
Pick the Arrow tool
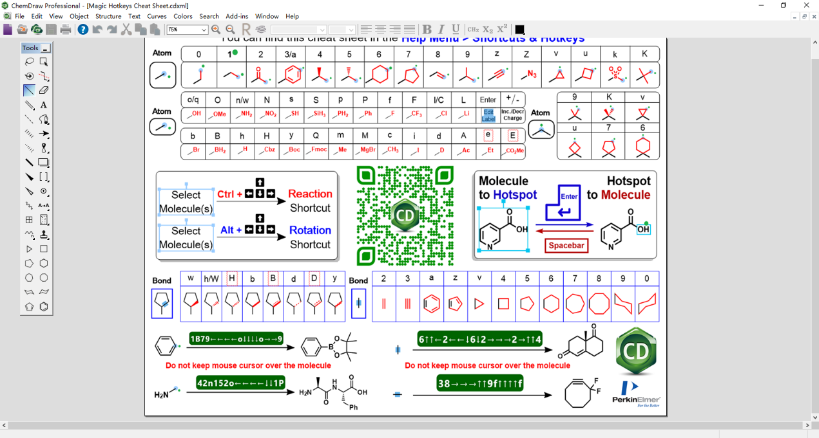[44, 134]
